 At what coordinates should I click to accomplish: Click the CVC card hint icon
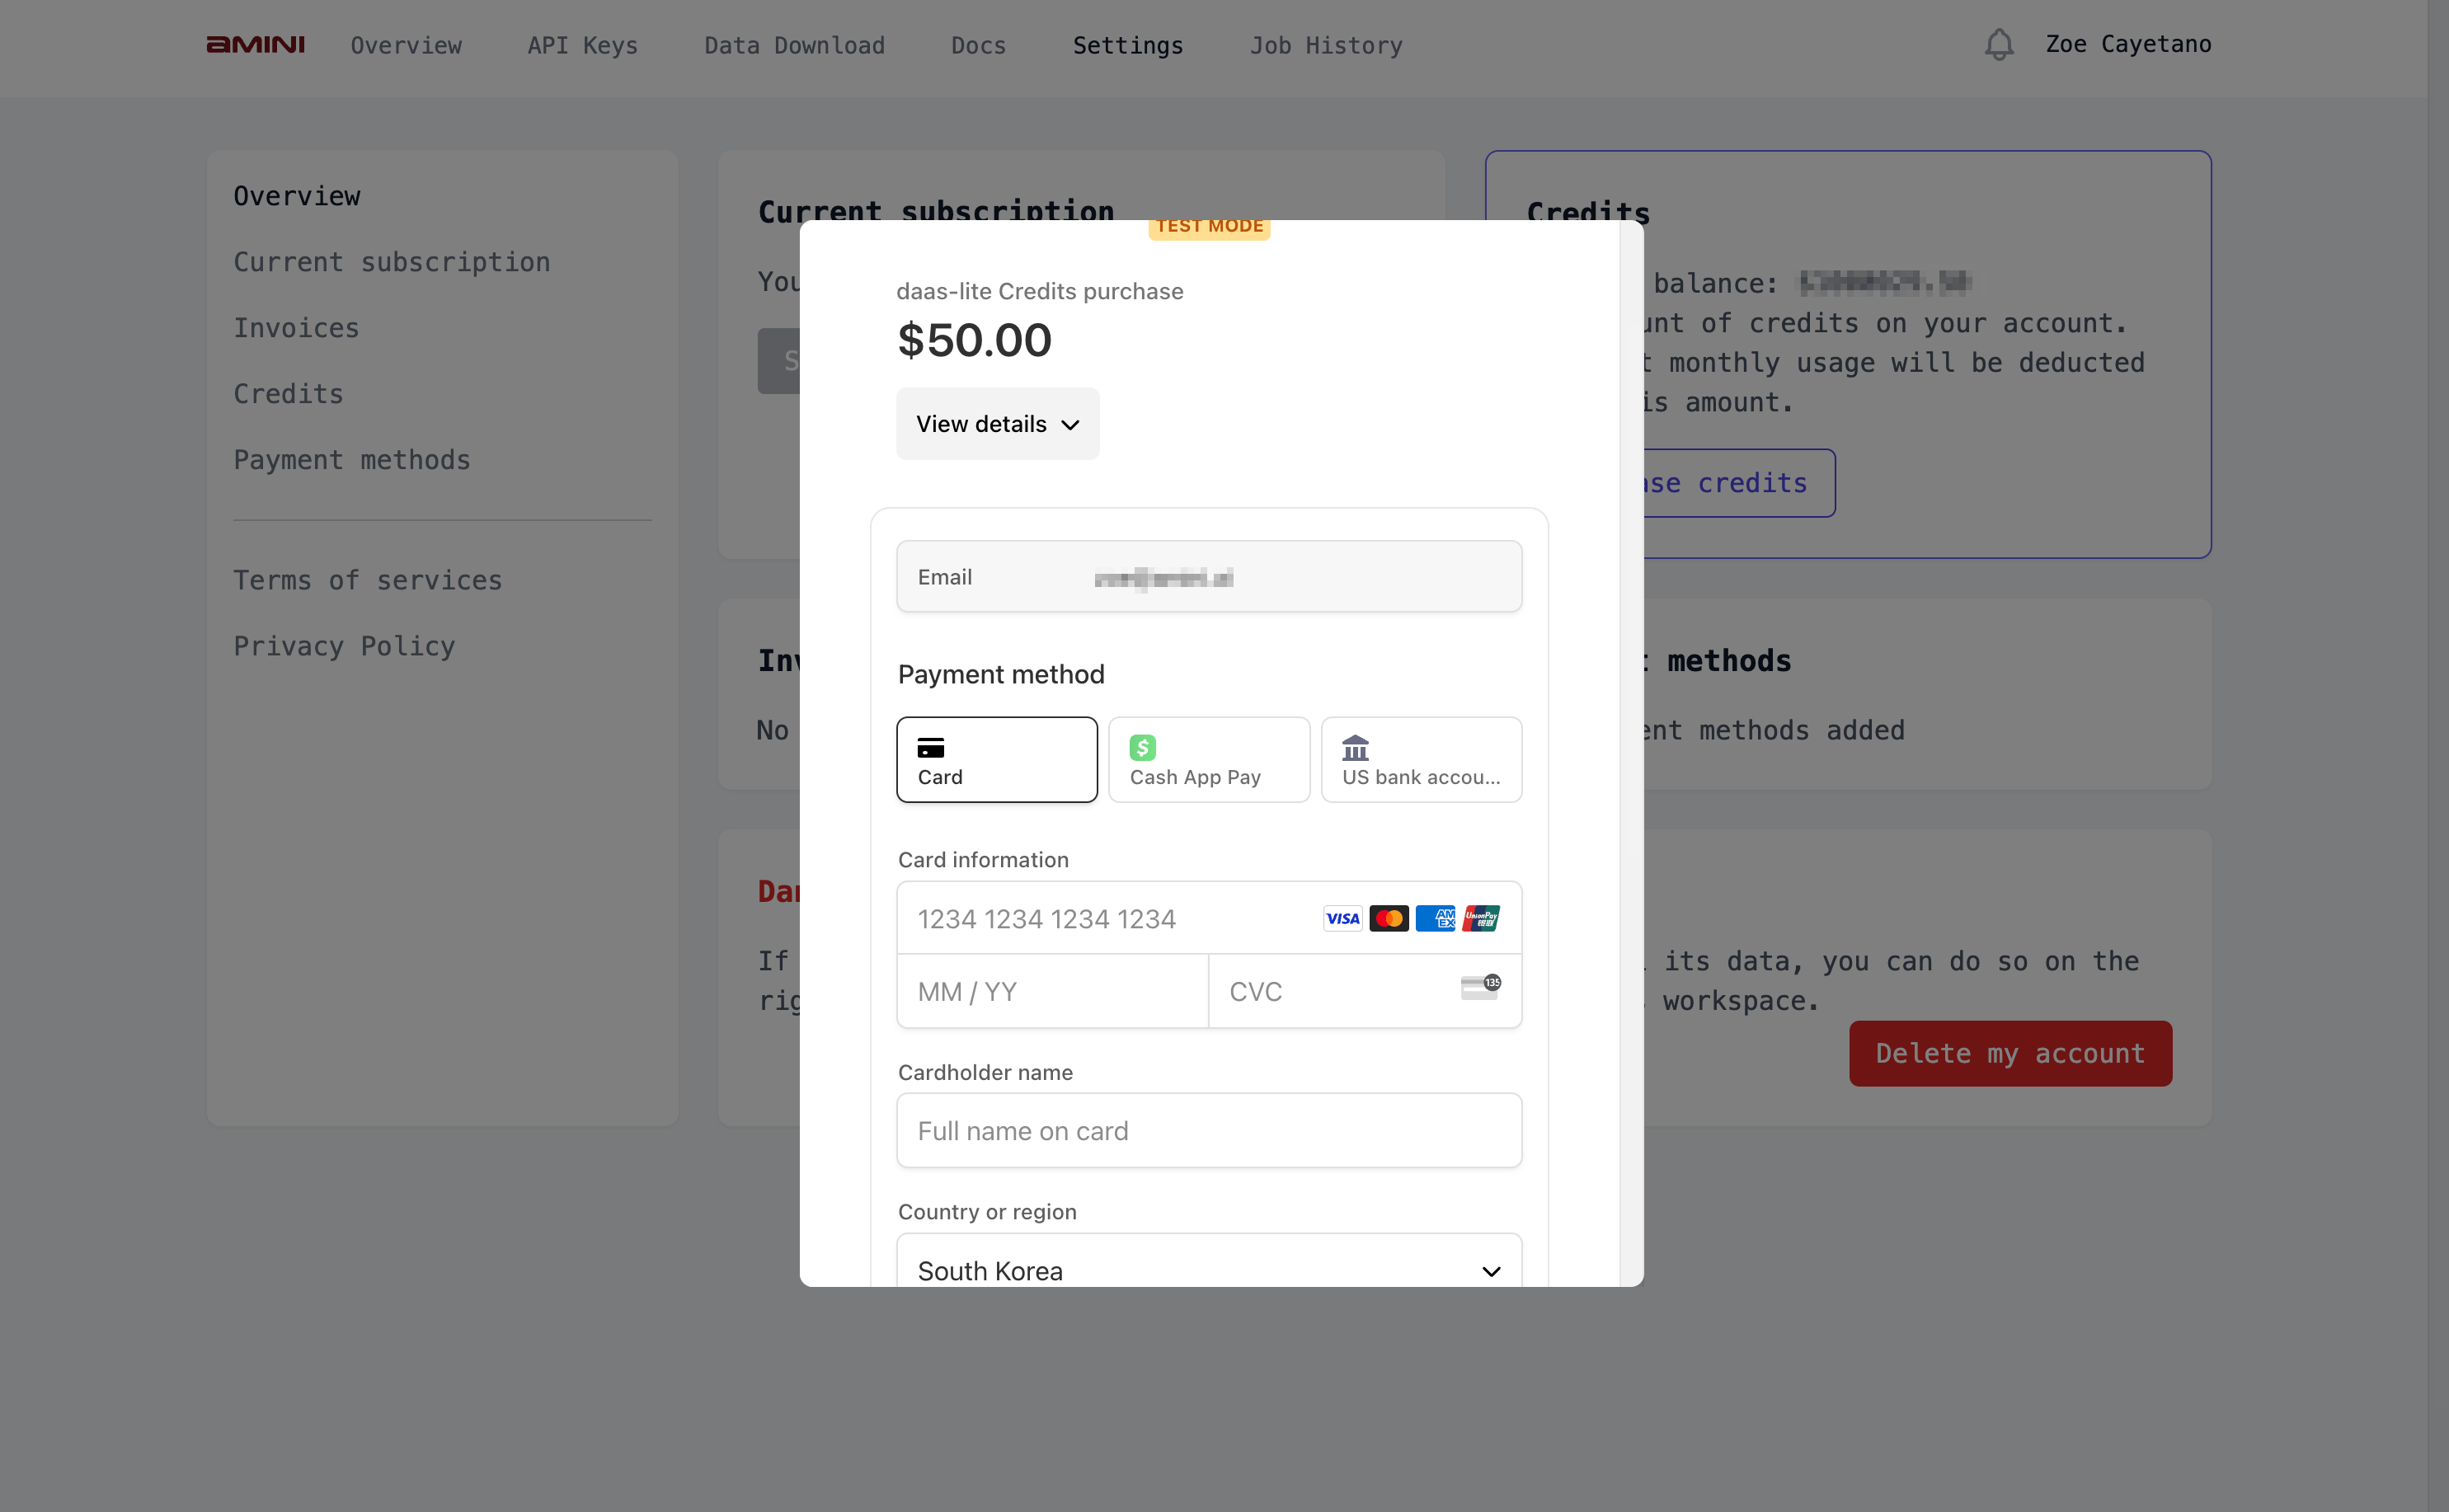click(1480, 987)
